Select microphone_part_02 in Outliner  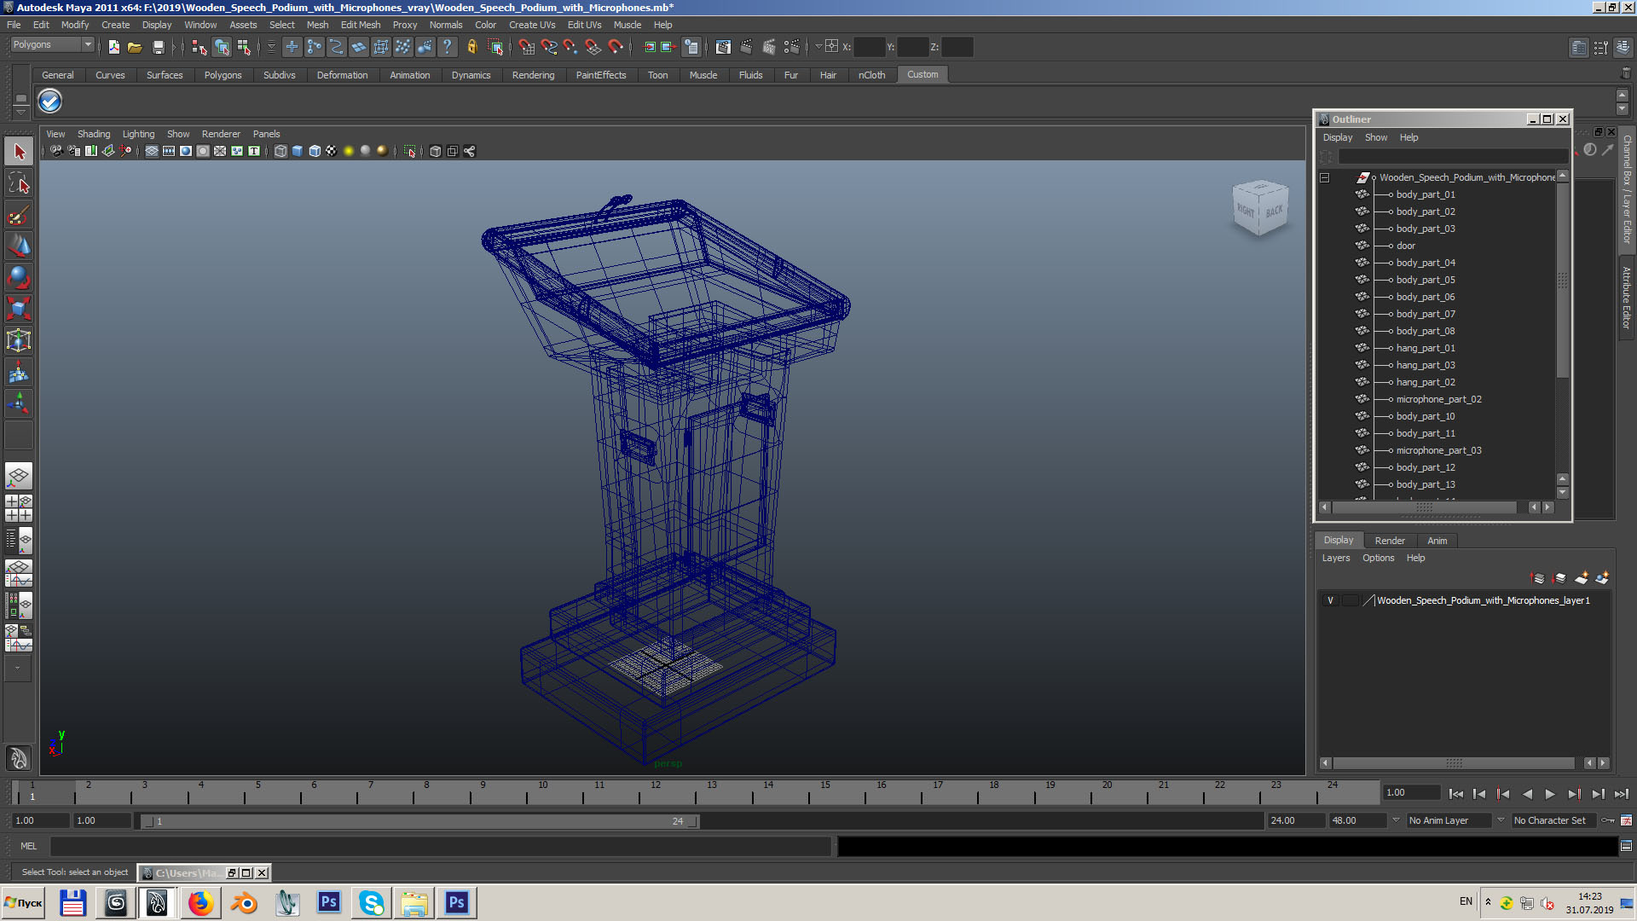(x=1438, y=399)
